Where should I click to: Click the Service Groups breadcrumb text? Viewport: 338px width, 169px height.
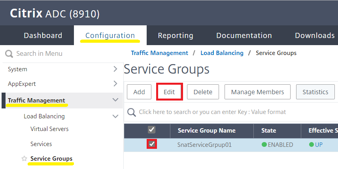coord(276,53)
